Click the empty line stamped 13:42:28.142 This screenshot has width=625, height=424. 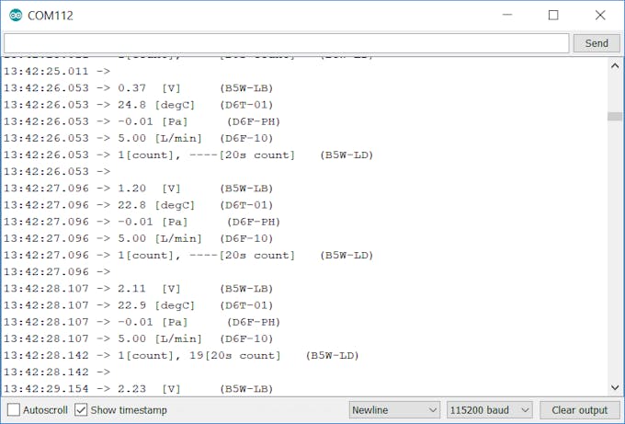57,372
